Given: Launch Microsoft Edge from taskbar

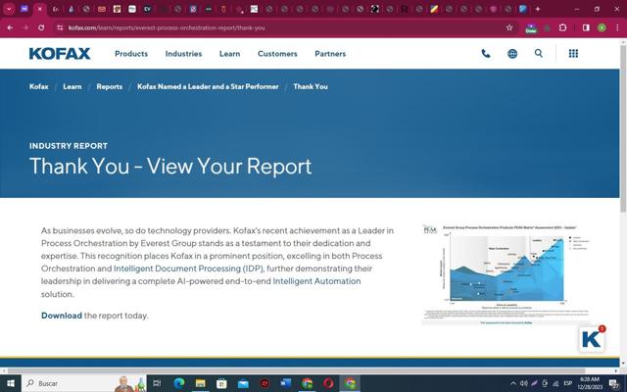Looking at the screenshot, I should tap(178, 383).
